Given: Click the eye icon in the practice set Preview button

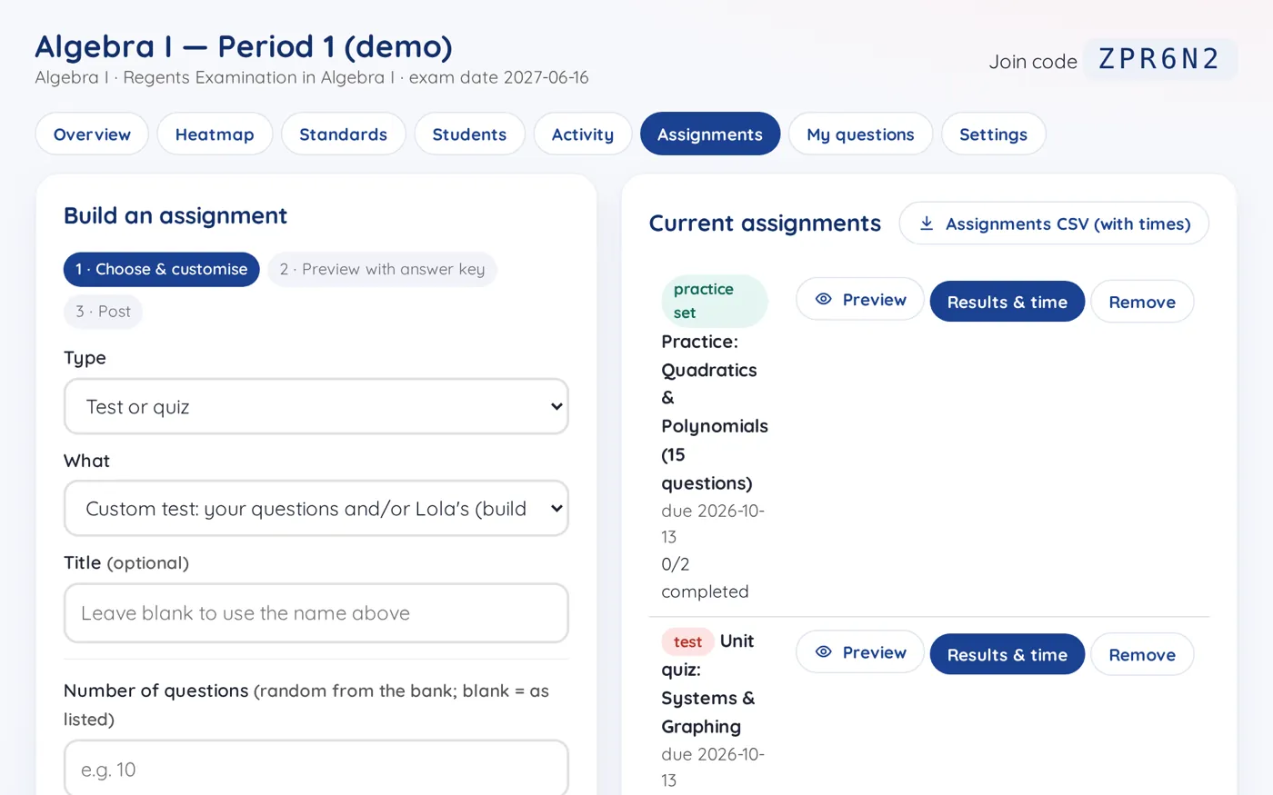Looking at the screenshot, I should (x=824, y=299).
